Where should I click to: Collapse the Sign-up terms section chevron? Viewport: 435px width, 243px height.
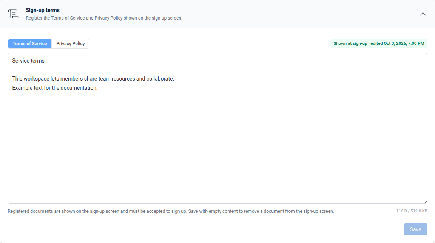[423, 14]
